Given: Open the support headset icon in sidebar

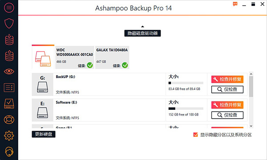Looking at the screenshot, I should click(x=9, y=152).
